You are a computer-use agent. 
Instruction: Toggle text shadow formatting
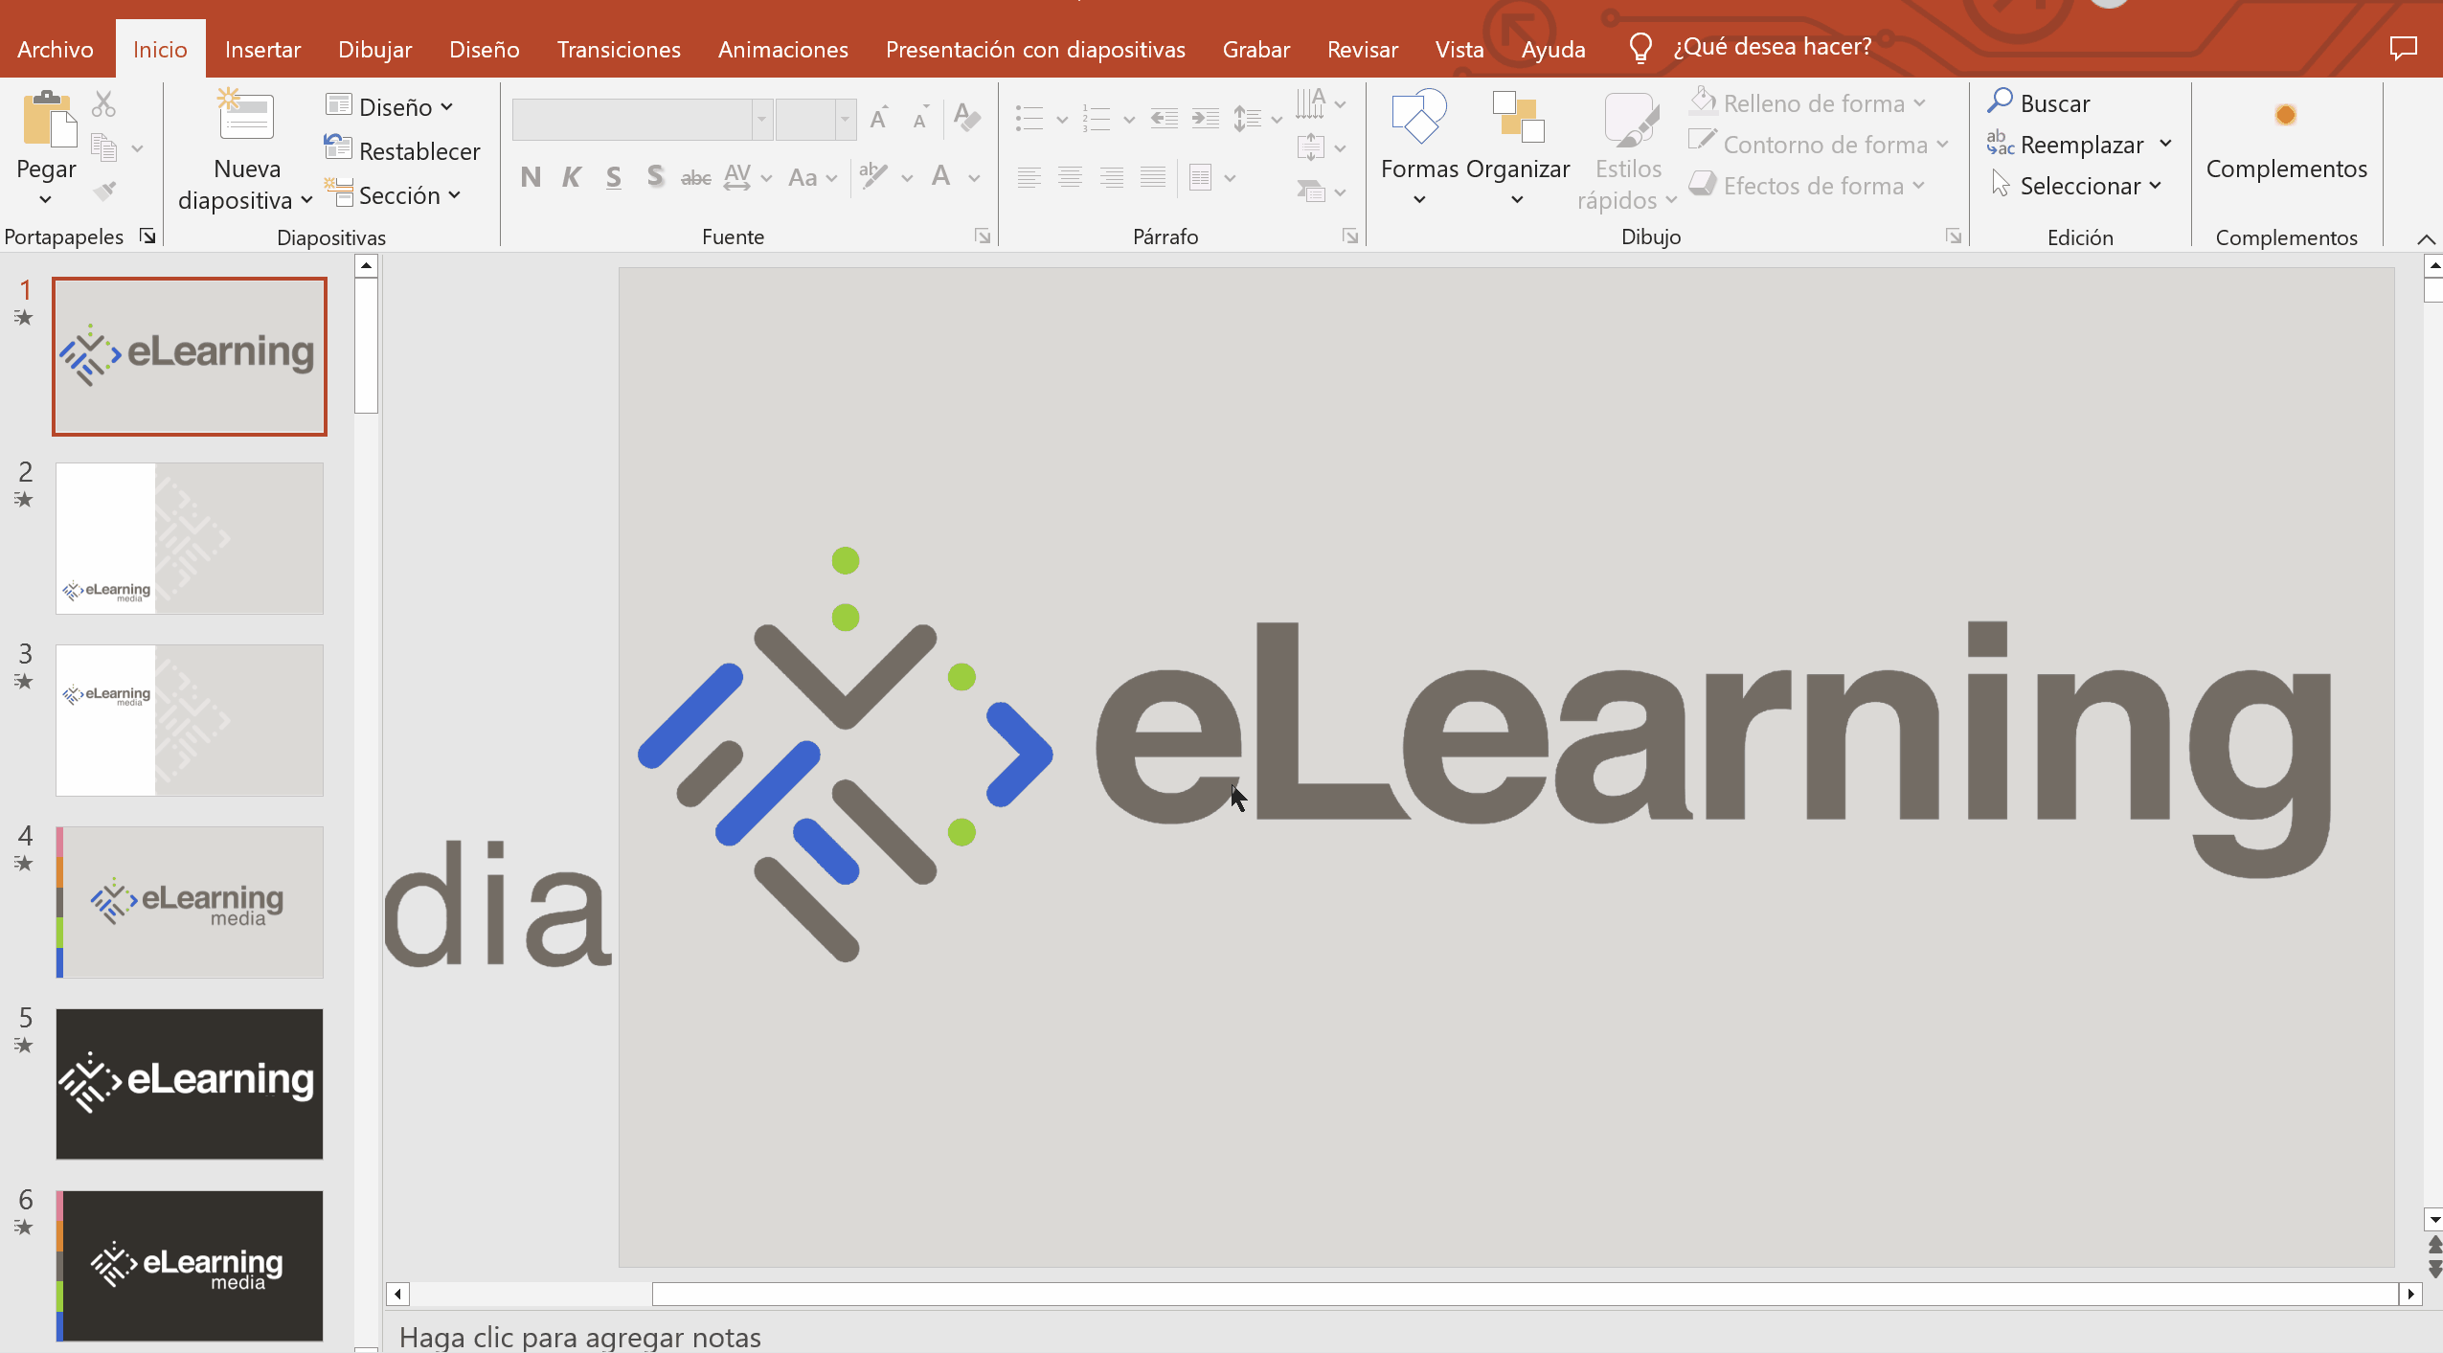[655, 177]
